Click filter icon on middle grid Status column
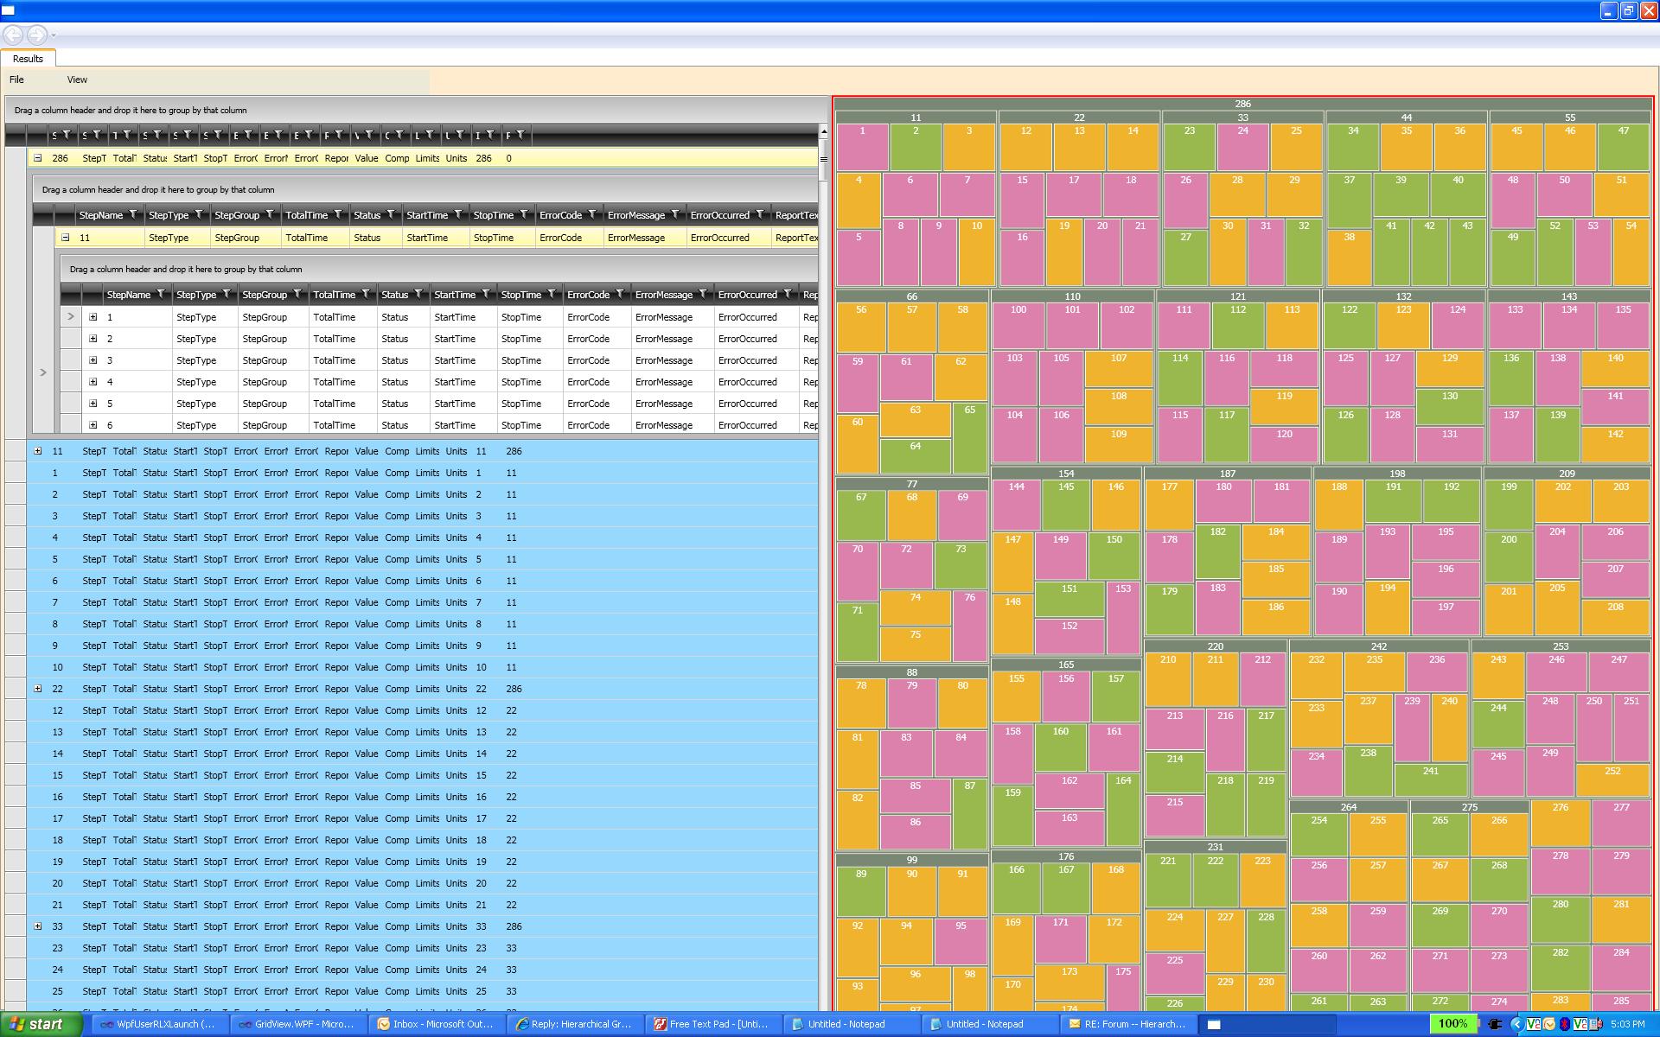Screen dimensions: 1660x1037 (391, 215)
